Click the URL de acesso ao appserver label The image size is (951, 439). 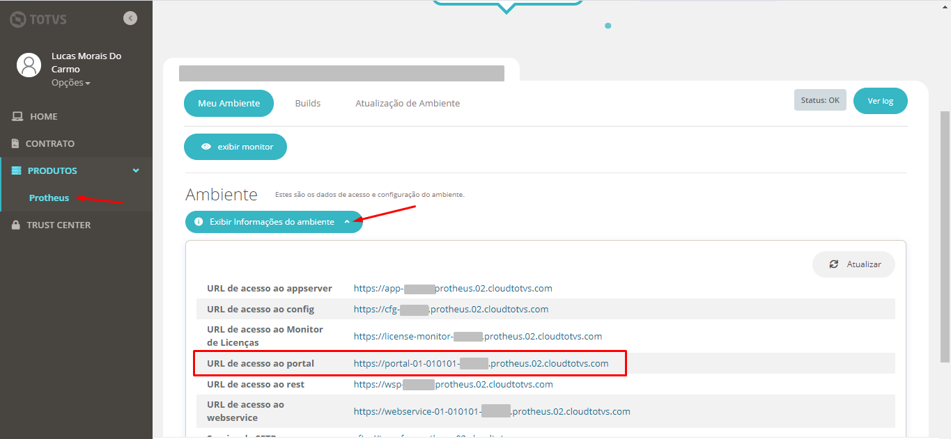[270, 288]
